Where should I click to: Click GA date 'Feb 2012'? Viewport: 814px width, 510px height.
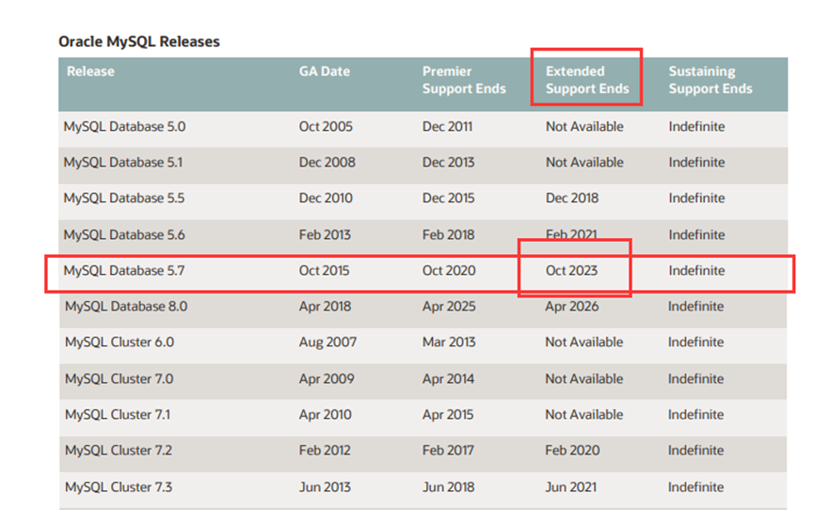[325, 451]
